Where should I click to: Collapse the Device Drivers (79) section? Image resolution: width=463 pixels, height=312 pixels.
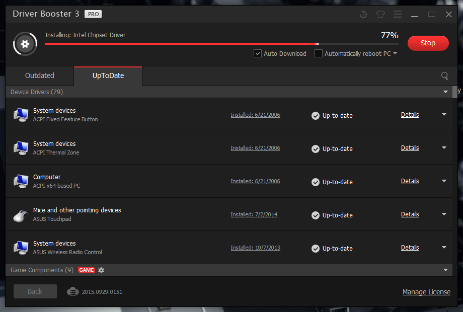[x=445, y=92]
